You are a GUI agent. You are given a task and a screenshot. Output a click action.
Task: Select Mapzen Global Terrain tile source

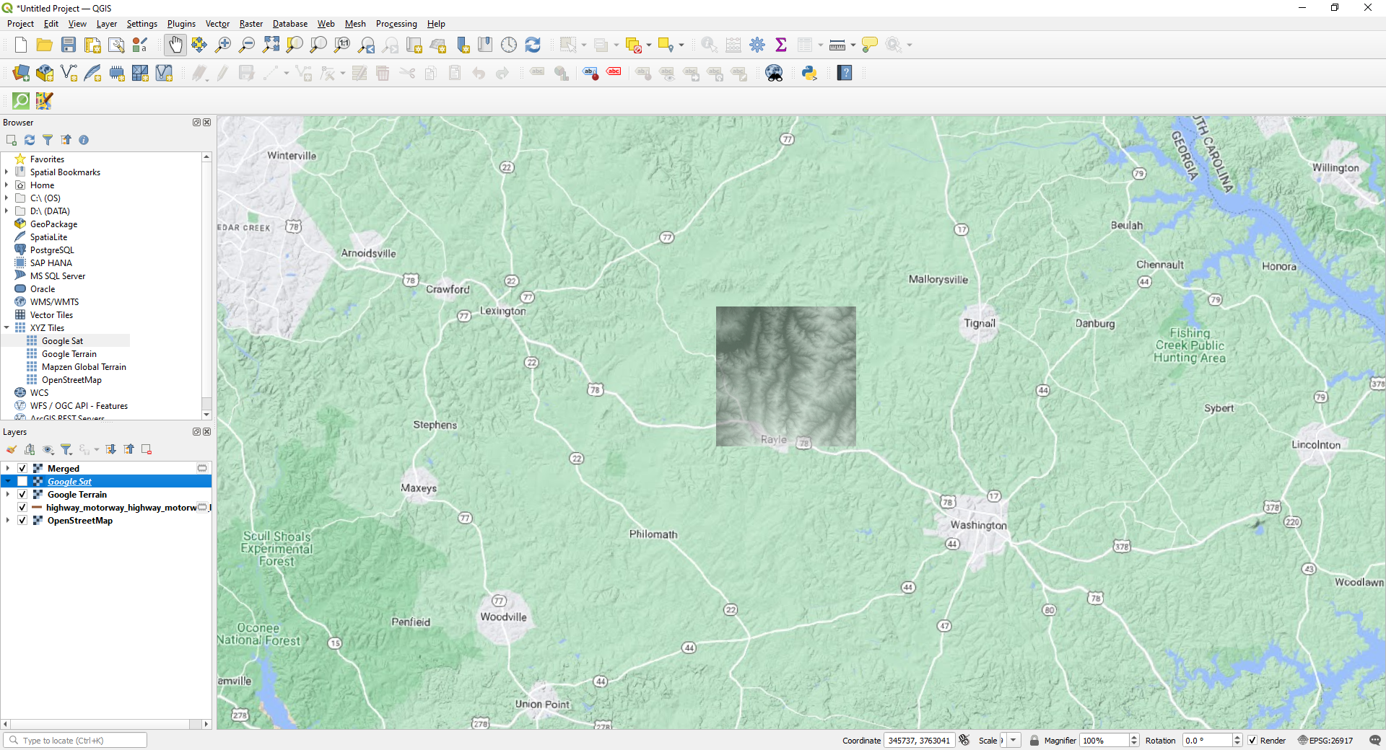(x=84, y=367)
